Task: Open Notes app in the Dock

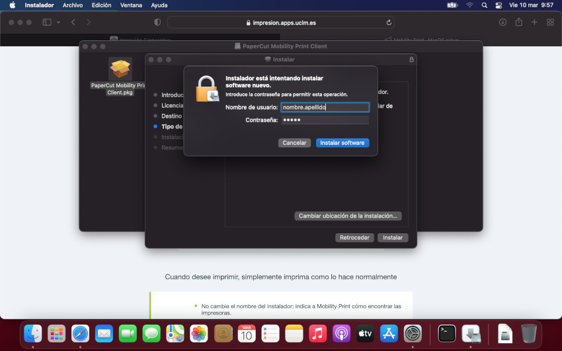Action: point(294,333)
